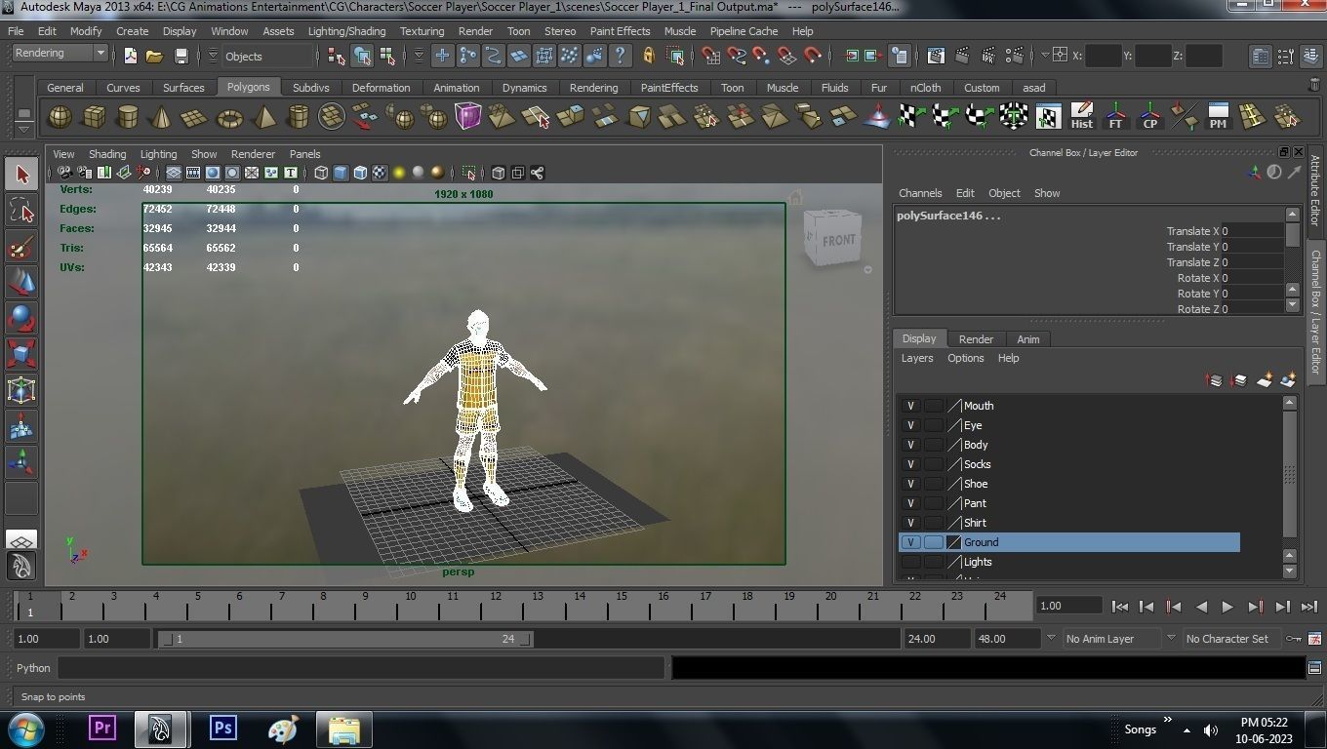This screenshot has width=1327, height=749.
Task: Expand the input field mode dropdown near X
Action: click(1045, 56)
